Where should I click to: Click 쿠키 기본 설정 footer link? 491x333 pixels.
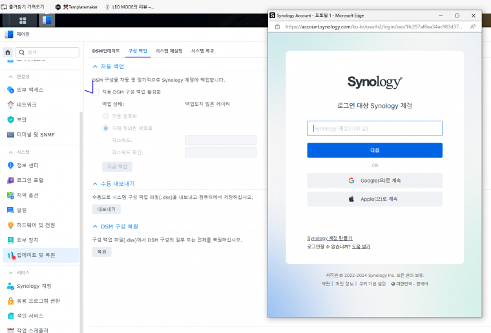(372, 284)
